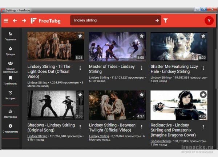218x157 pixels.
Task: Open the hamburger menu in FreeTube header
Action: pyautogui.click(x=6, y=21)
